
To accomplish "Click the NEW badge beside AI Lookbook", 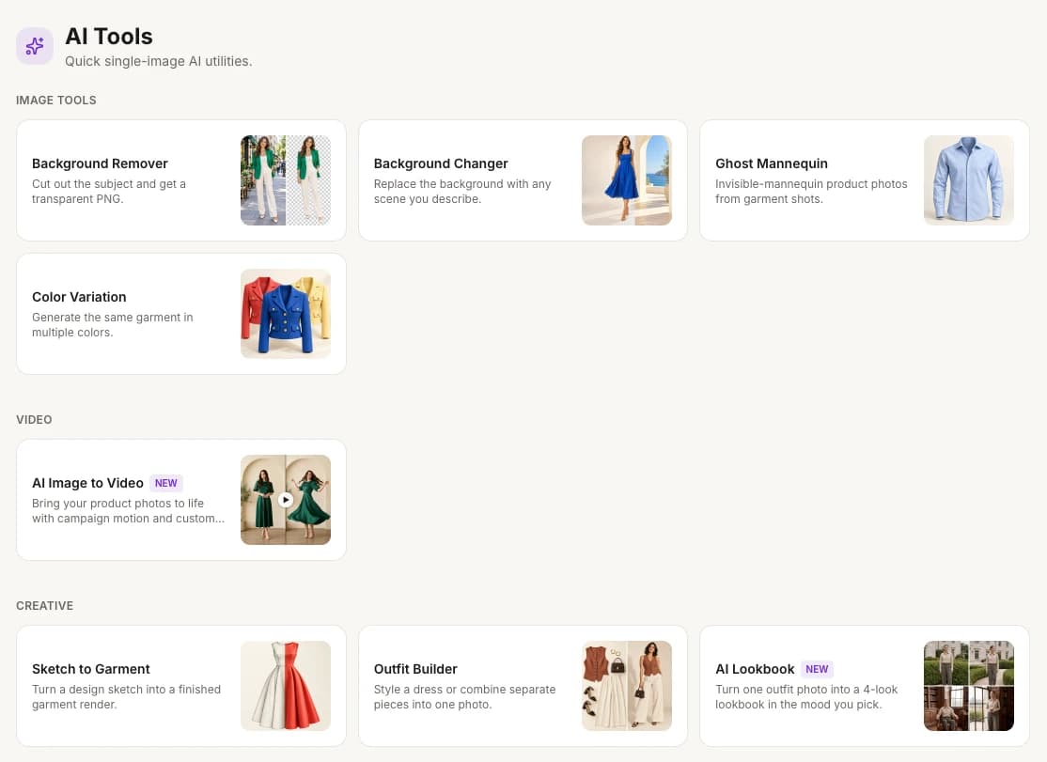I will (817, 669).
